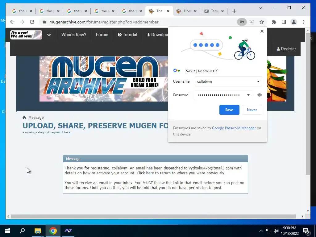The image size is (316, 237).
Task: Click the vertical page scrollbar
Action: click(308, 104)
